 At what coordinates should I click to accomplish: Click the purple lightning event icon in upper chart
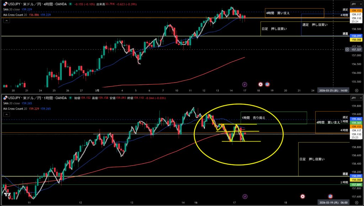[x=245, y=84]
